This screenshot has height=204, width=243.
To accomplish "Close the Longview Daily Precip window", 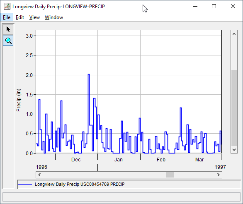I will (x=233, y=7).
